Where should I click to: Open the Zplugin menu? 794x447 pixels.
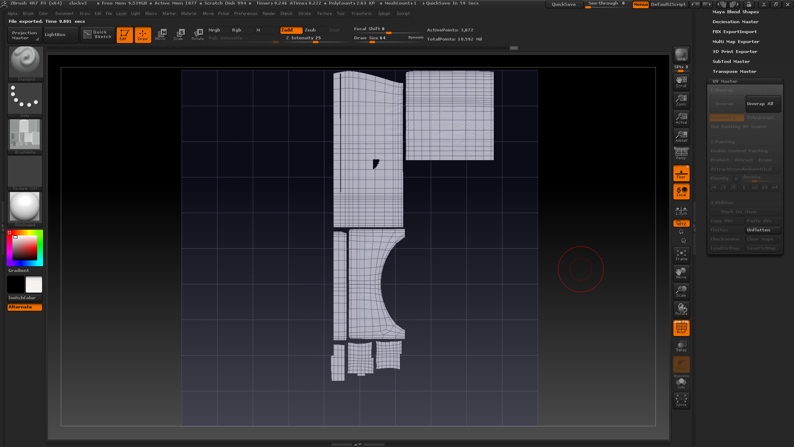[384, 14]
